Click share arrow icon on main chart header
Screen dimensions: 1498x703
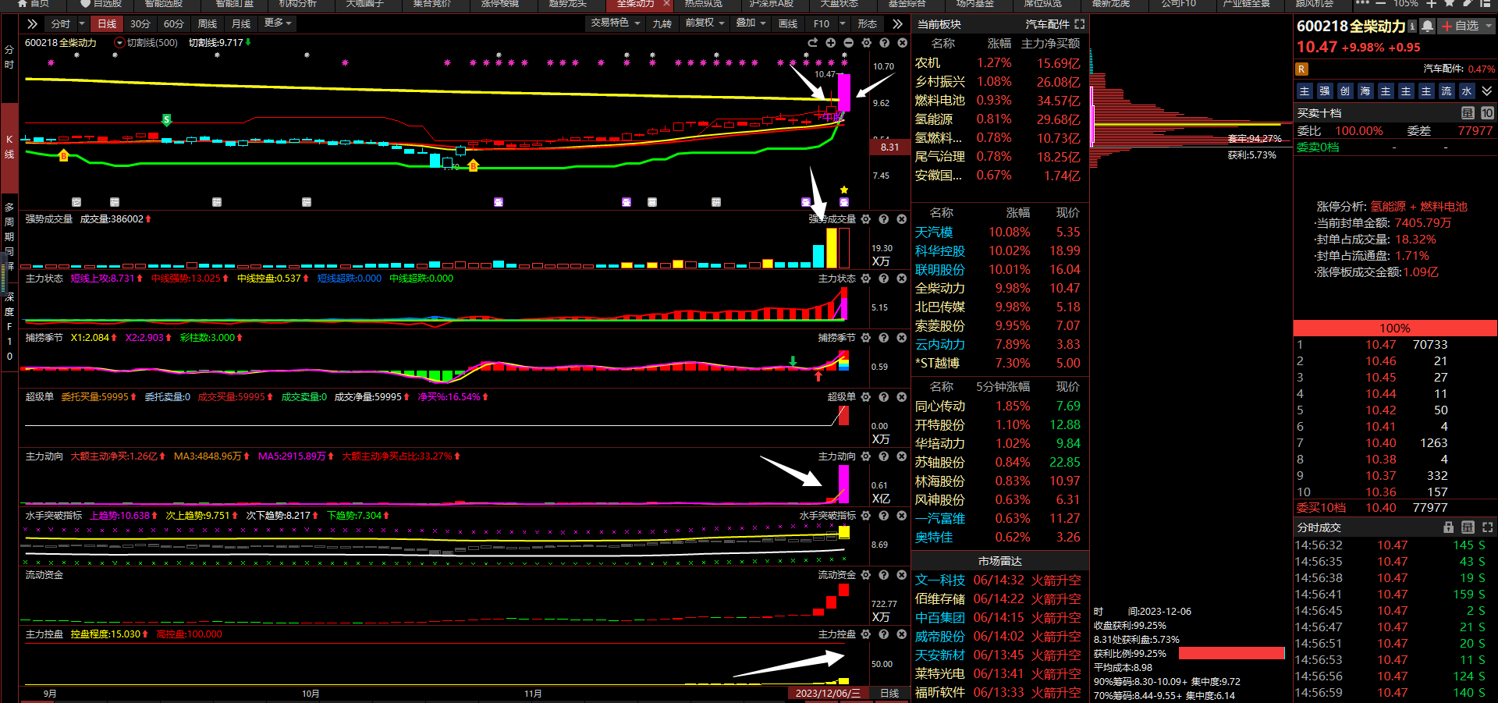click(x=813, y=43)
